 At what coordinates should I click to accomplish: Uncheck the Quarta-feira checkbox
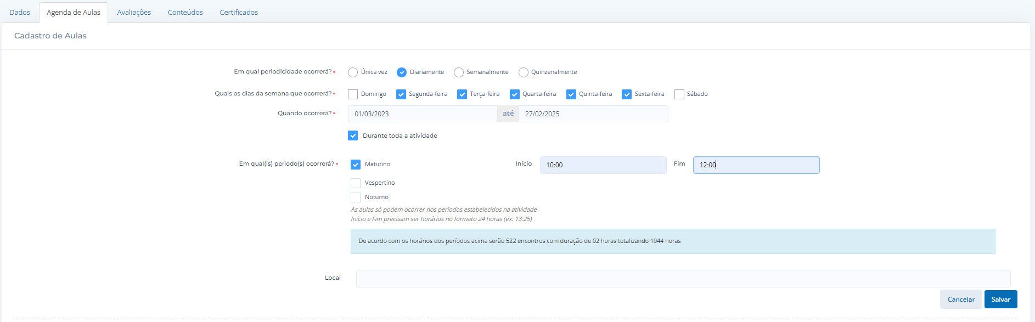[x=515, y=94]
